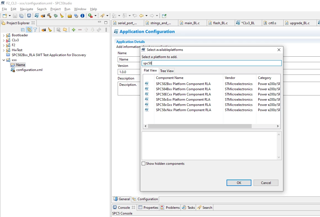This screenshot has width=320, height=217.
Task: Click green plus add icon in explorer toolbar
Action: [74, 30]
